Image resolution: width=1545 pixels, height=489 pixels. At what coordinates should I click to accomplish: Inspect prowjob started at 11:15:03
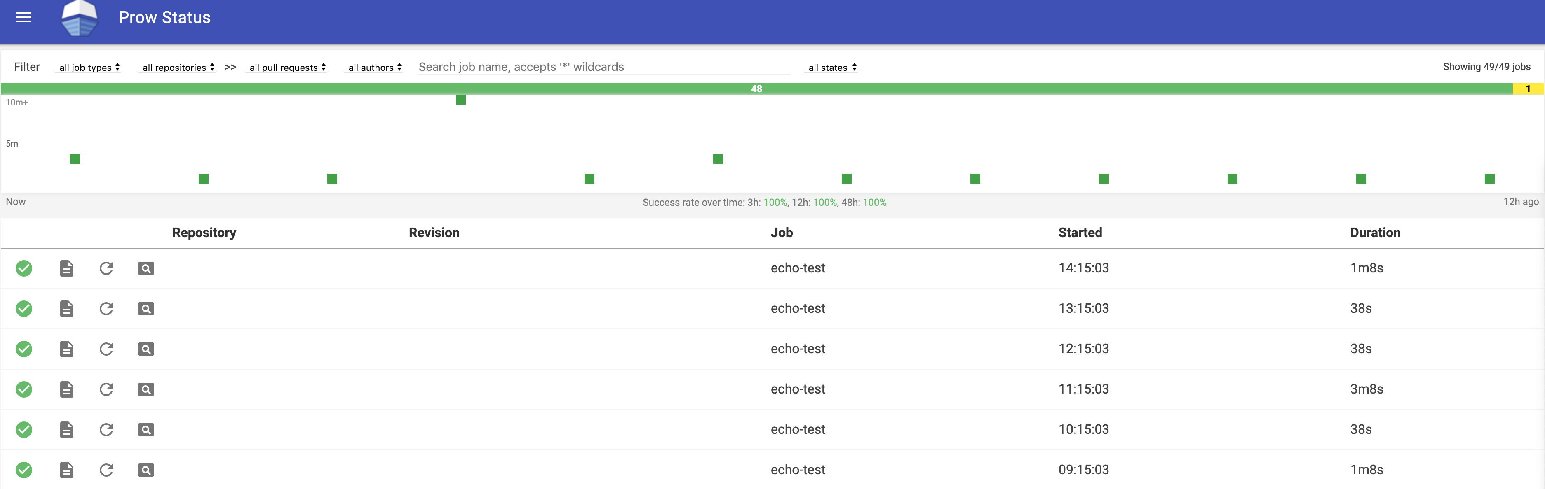(x=146, y=390)
